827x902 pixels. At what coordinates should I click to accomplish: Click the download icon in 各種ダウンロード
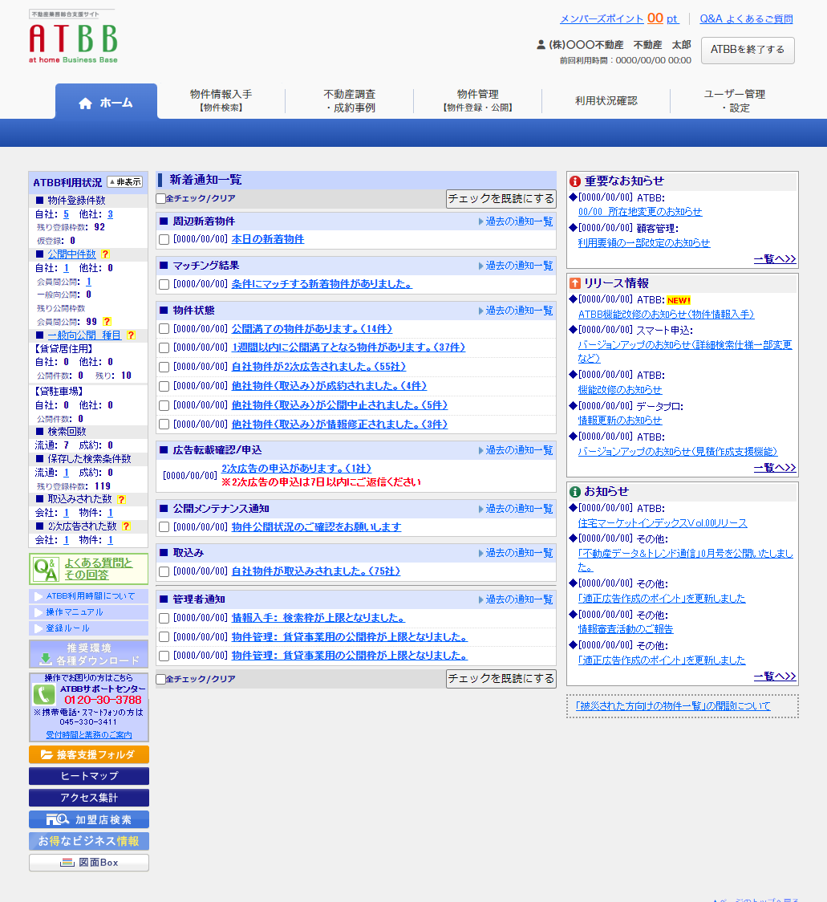(x=45, y=660)
